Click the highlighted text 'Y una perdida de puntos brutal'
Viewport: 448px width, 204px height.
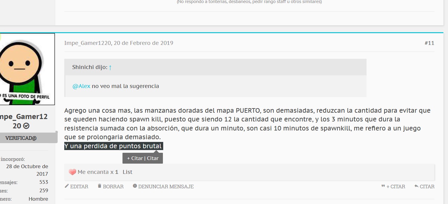click(113, 146)
